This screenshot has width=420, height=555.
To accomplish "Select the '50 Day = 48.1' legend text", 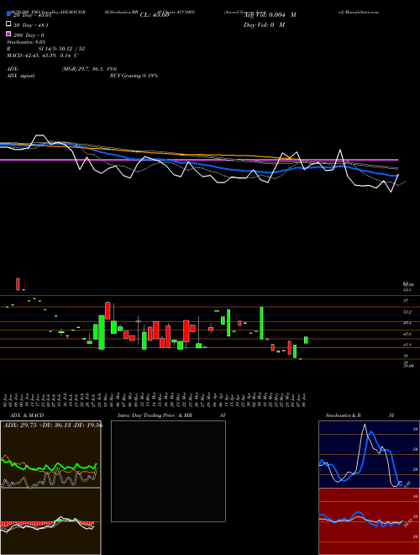I will pos(31,25).
